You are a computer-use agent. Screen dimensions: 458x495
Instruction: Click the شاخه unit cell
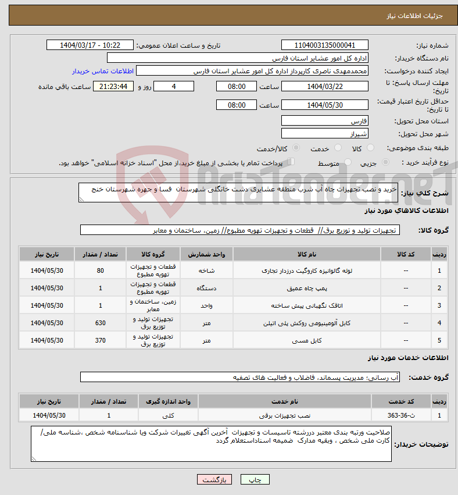(206, 270)
